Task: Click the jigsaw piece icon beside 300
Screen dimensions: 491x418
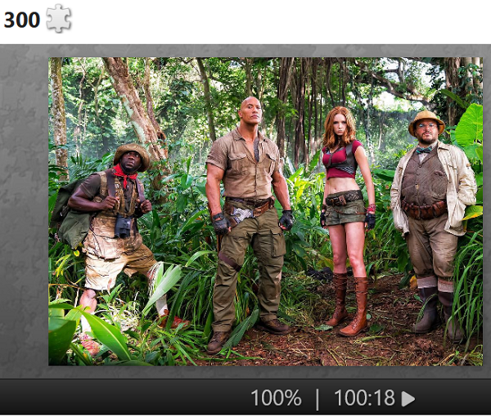Action: [x=59, y=19]
